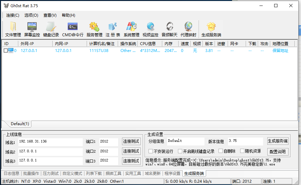Click the 保留地址 location cell
Screen dimensions: 301x185
(x=280, y=51)
